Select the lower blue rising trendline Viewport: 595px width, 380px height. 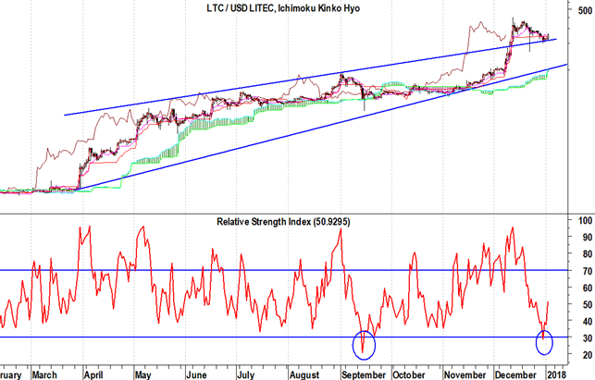[323, 127]
